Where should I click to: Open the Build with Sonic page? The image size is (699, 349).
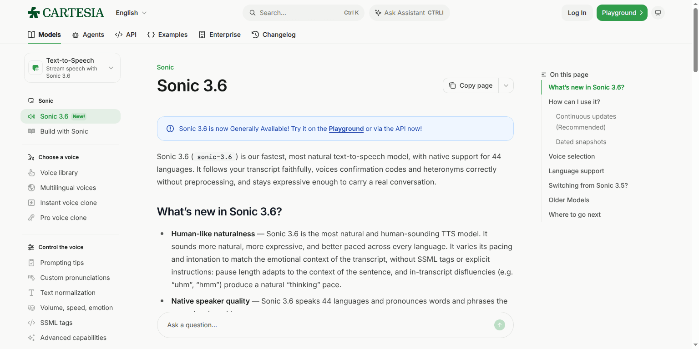[x=71, y=131]
